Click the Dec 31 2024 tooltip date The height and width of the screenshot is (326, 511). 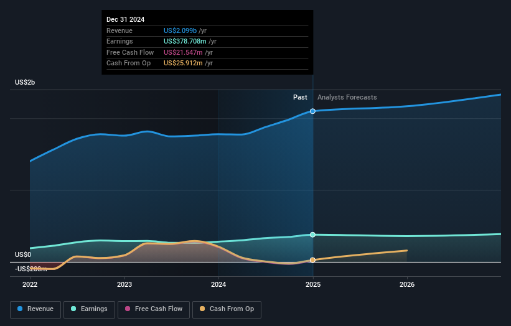click(x=125, y=20)
